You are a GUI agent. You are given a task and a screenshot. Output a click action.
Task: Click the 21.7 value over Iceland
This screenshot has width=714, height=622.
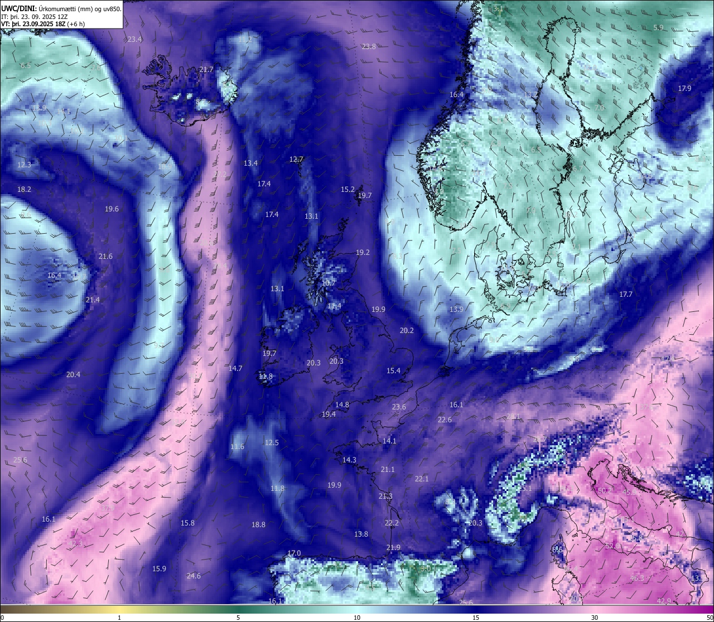point(206,69)
